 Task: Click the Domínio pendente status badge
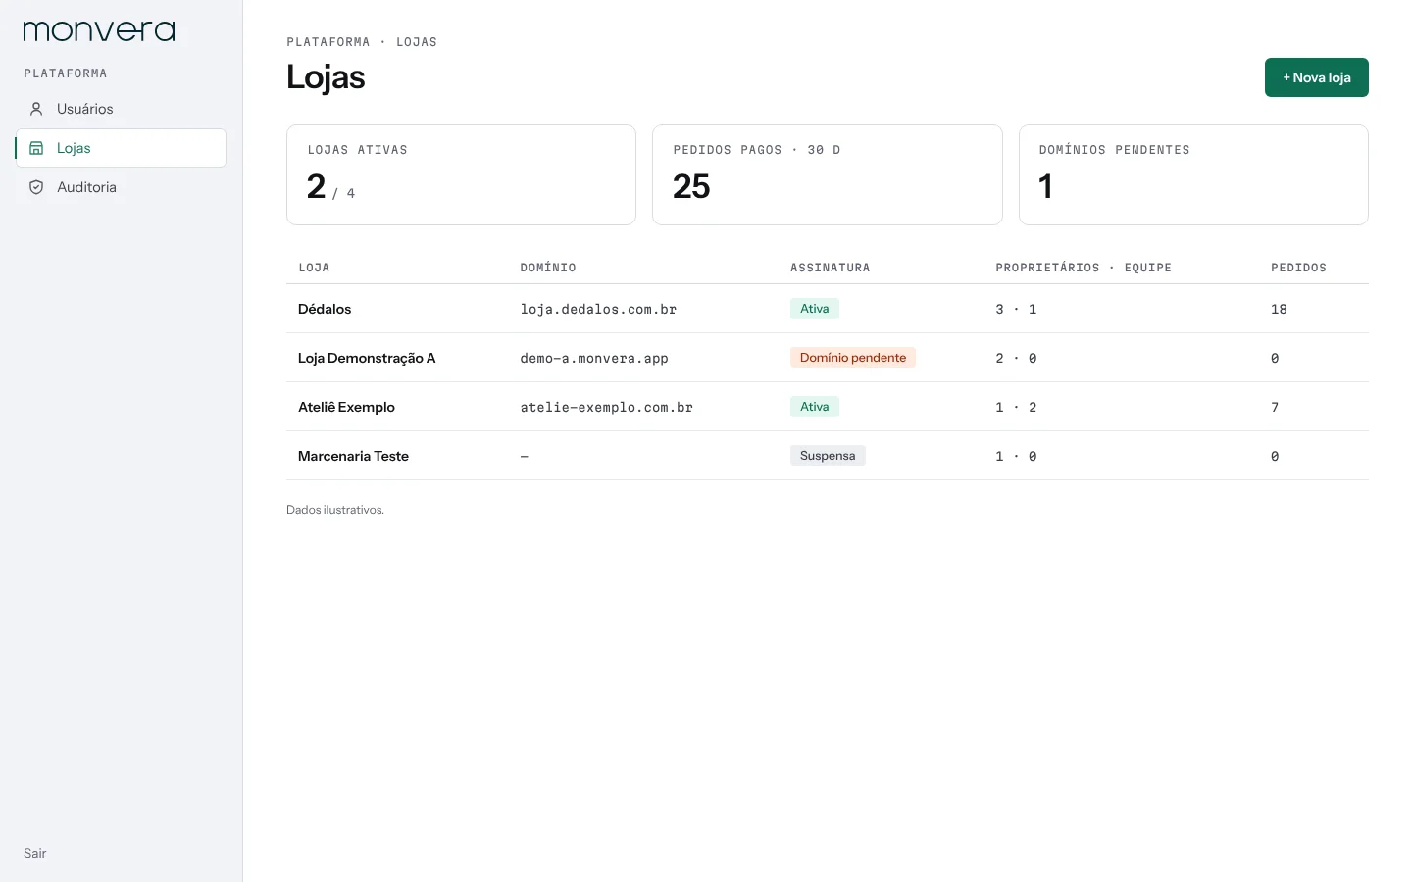(853, 358)
